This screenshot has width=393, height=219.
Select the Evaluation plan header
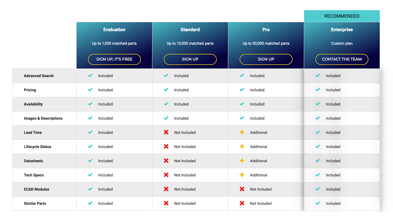(114, 29)
